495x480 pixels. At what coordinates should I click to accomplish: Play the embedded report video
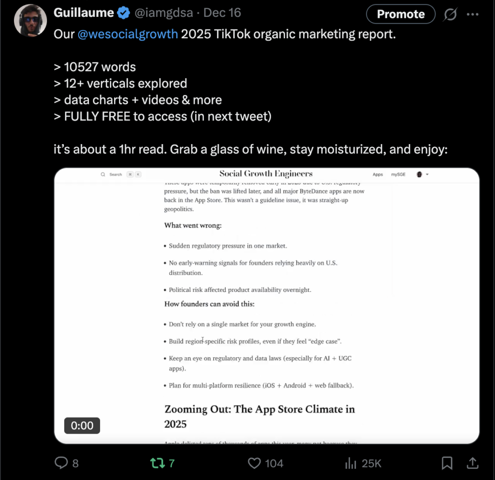point(266,305)
